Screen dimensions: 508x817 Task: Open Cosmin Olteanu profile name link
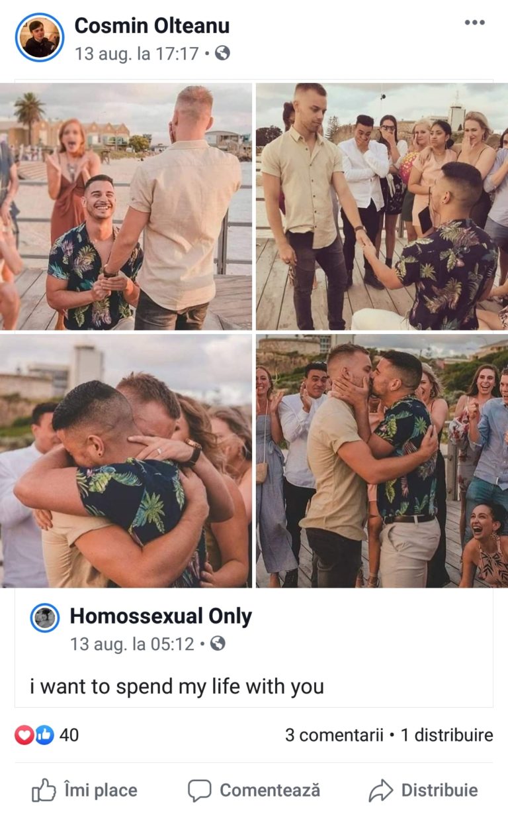152,26
